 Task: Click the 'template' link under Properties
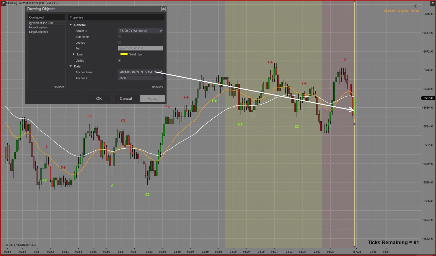(x=158, y=87)
